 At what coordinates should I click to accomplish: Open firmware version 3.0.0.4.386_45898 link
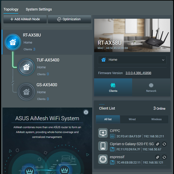pos(138,73)
